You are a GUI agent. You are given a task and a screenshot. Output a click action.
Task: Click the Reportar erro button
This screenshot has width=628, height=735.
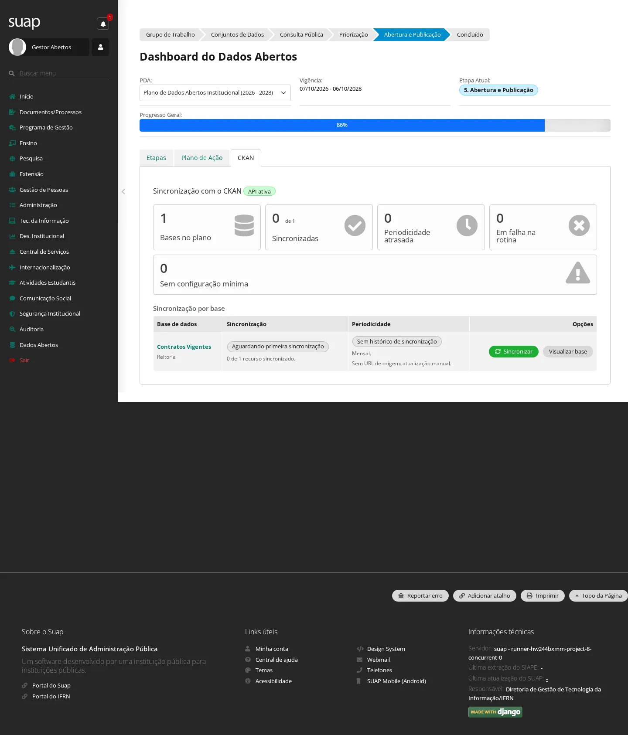click(x=420, y=596)
